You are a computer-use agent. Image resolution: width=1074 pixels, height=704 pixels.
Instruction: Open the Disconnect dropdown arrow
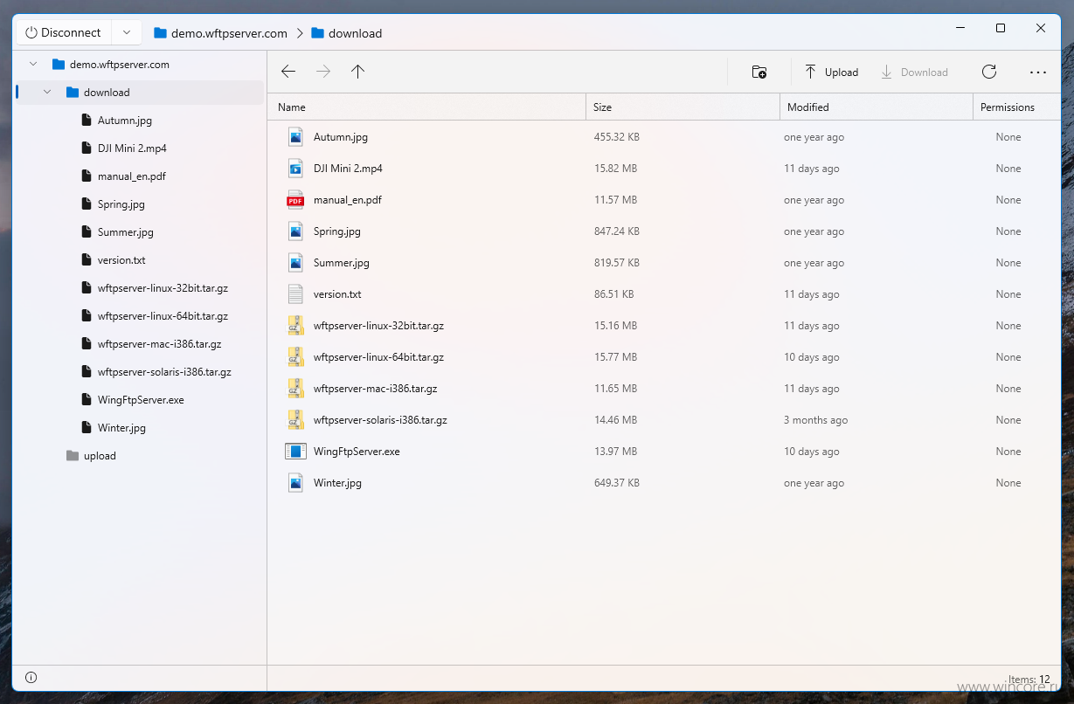click(x=127, y=32)
